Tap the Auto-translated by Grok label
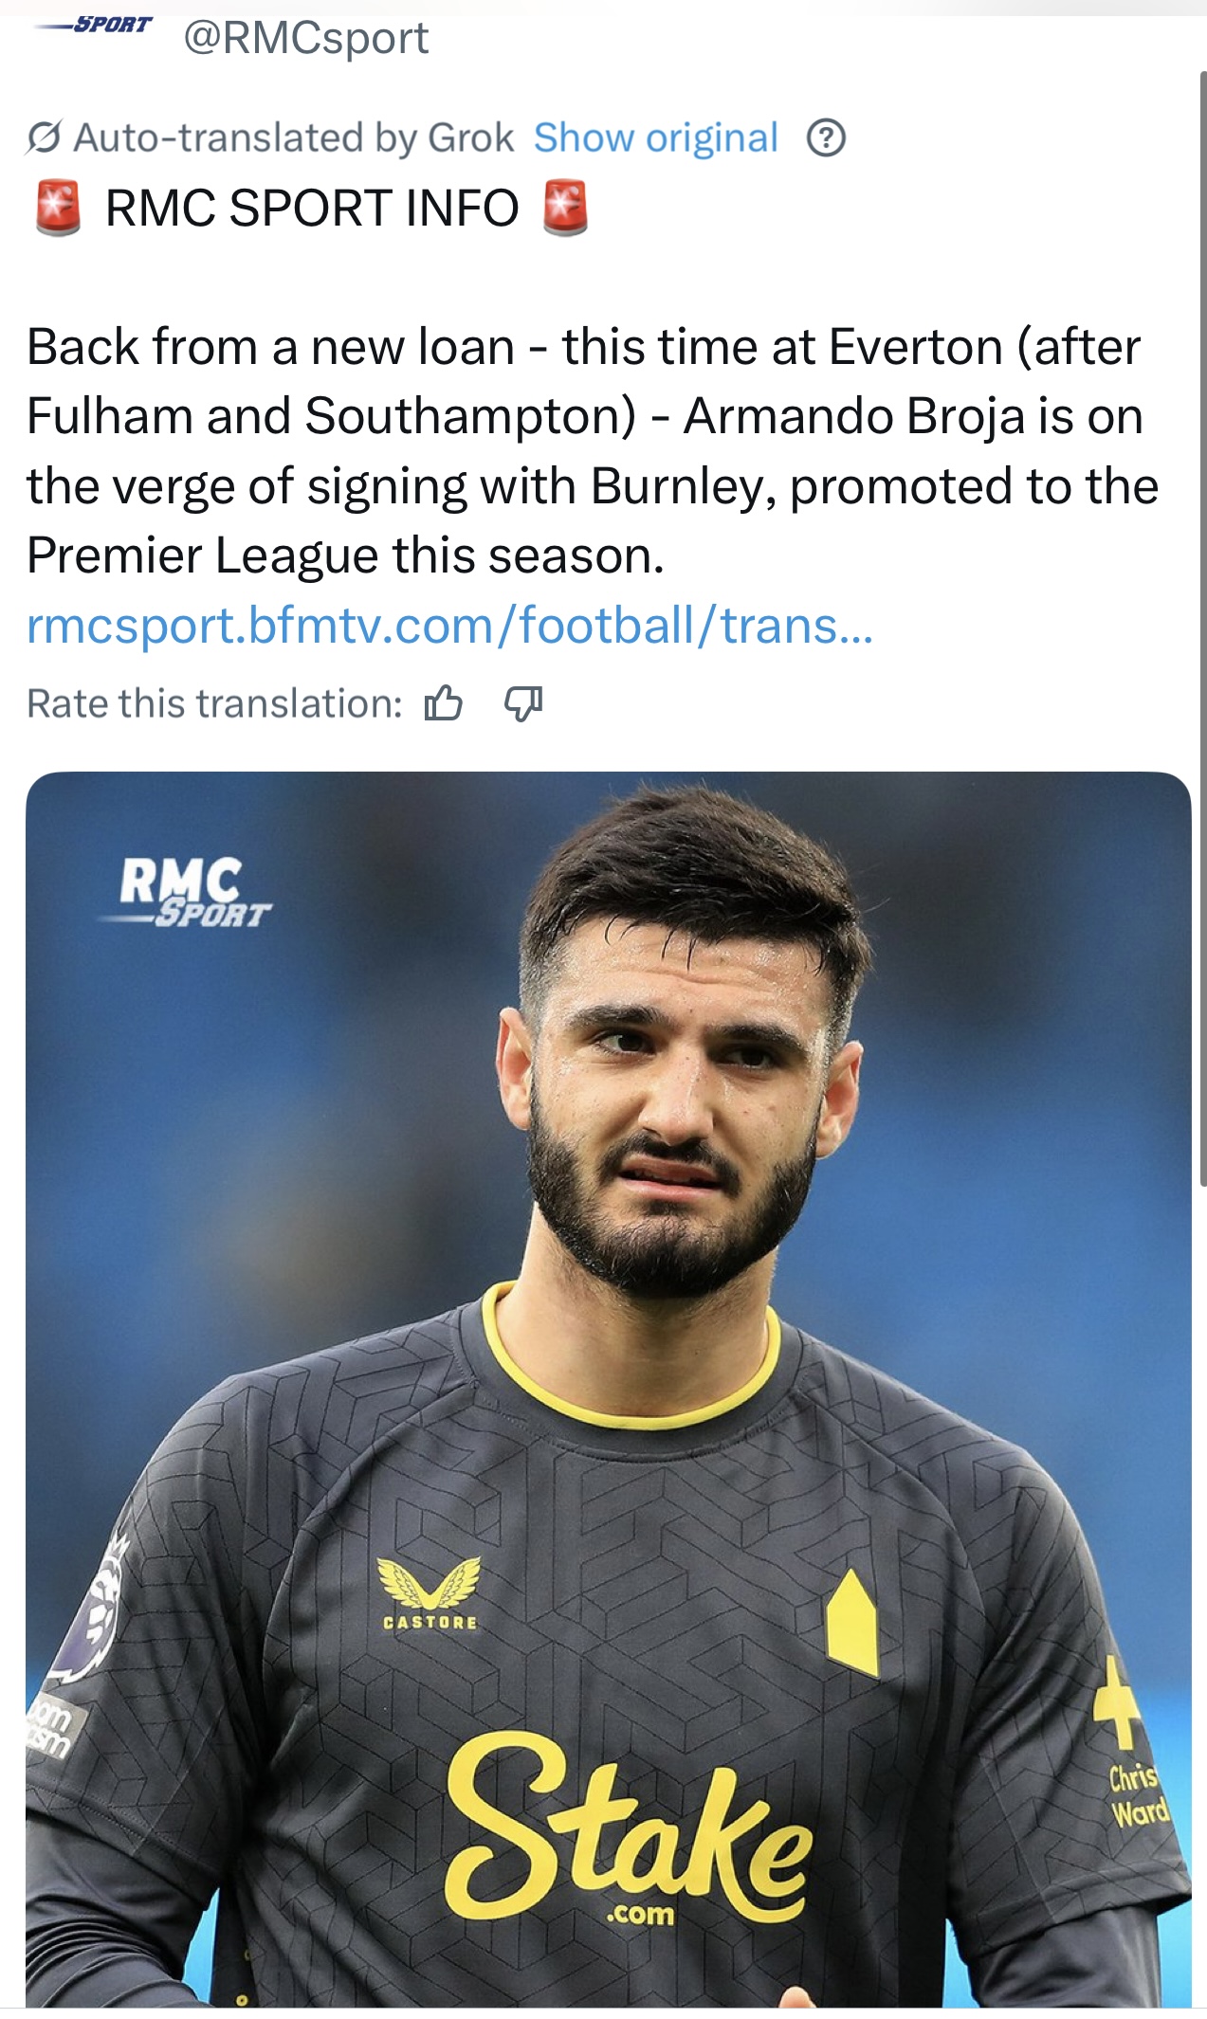Viewport: 1207px width, 2019px height. (x=294, y=138)
